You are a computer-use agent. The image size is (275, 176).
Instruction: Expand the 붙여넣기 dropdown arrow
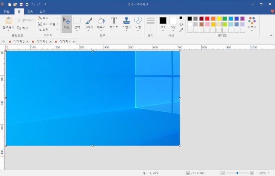click(8, 31)
